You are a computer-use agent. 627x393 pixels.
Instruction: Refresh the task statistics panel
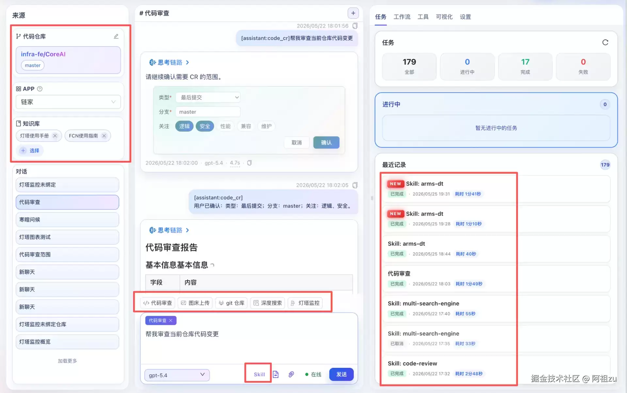[605, 42]
